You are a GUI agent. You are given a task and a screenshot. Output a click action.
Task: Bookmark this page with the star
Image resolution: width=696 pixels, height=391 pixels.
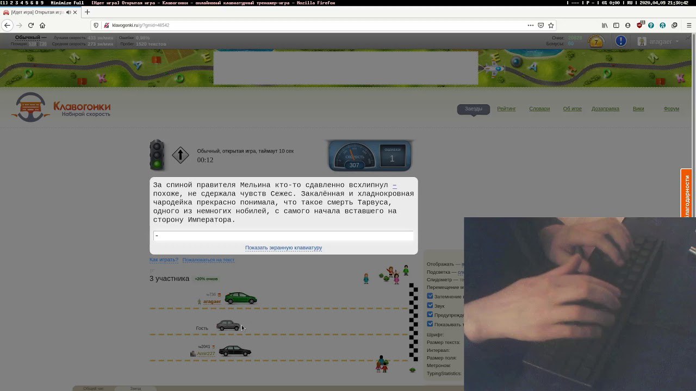click(551, 25)
